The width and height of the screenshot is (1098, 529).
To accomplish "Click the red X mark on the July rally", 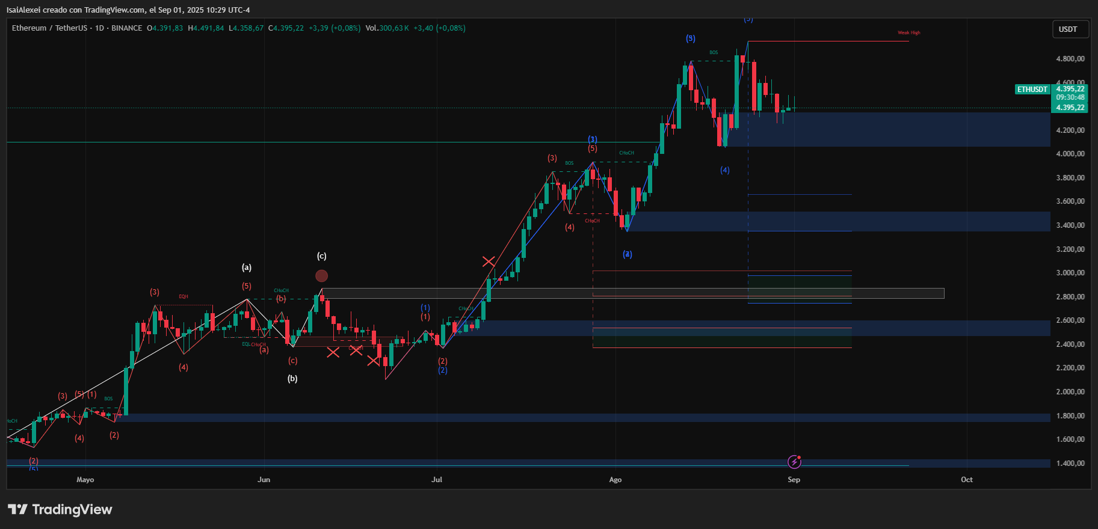I will (x=489, y=261).
